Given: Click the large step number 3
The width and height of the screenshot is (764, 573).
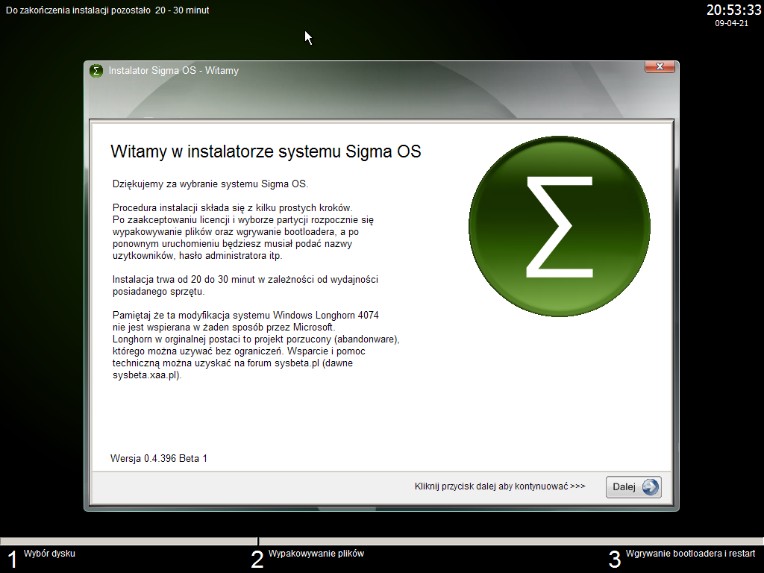Looking at the screenshot, I should coord(614,560).
